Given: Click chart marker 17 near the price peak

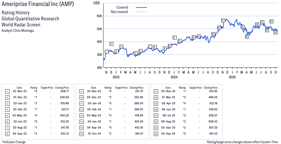Looking at the screenshot, I should pyautogui.click(x=223, y=20).
